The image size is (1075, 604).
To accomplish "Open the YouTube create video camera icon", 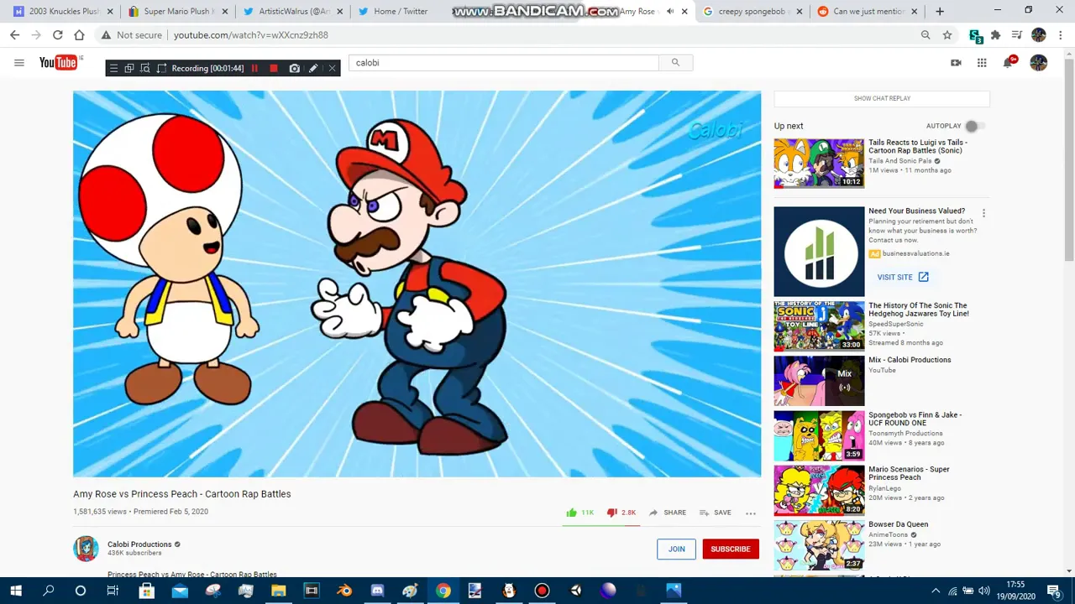I will (956, 63).
